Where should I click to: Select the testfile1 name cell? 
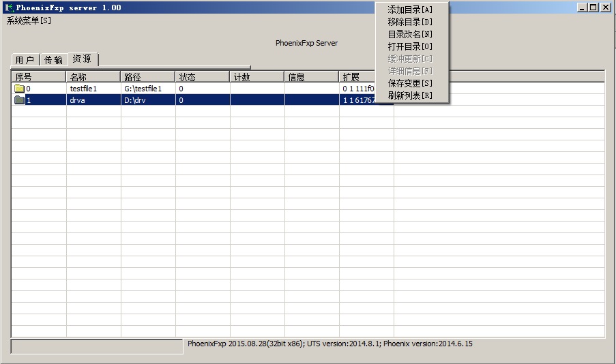point(83,89)
